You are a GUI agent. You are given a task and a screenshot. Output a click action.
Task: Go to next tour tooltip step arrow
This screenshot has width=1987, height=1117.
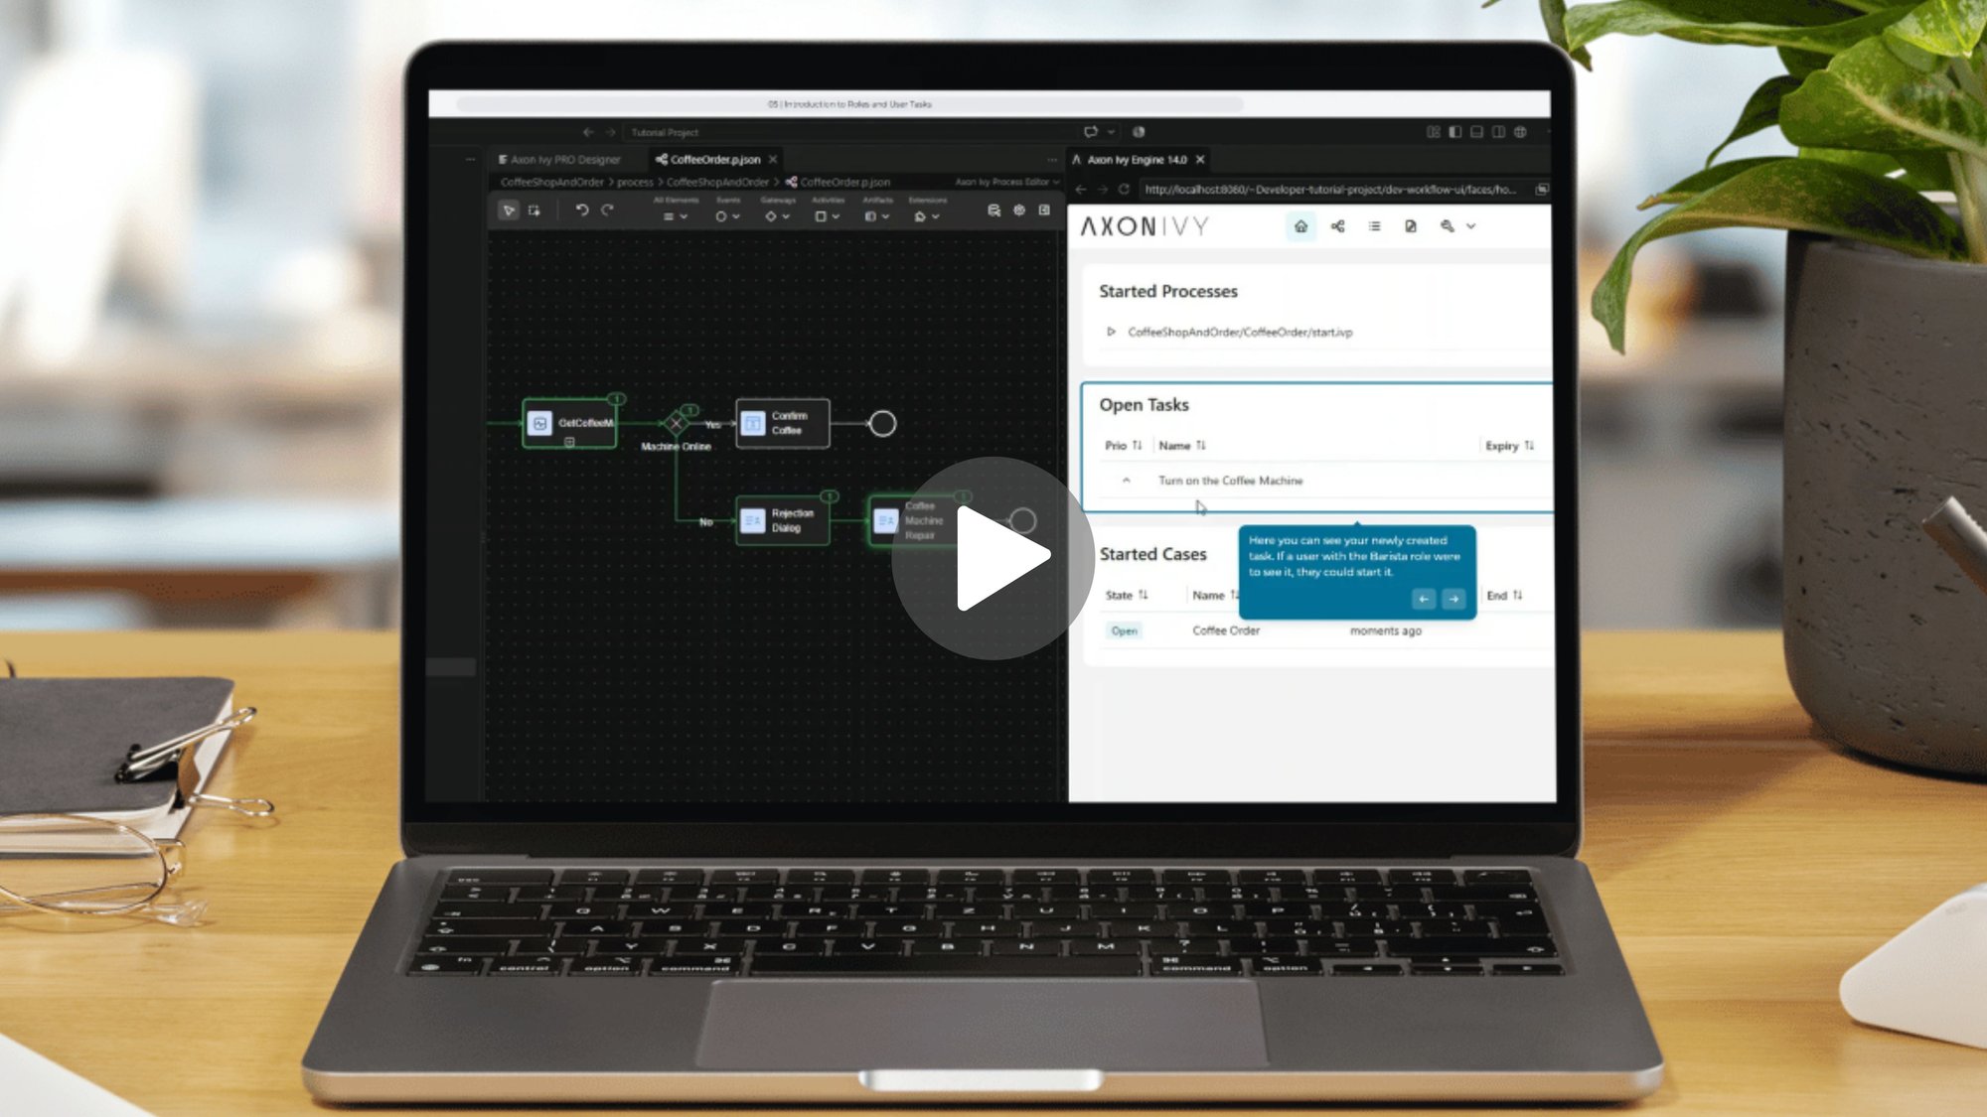(1453, 599)
